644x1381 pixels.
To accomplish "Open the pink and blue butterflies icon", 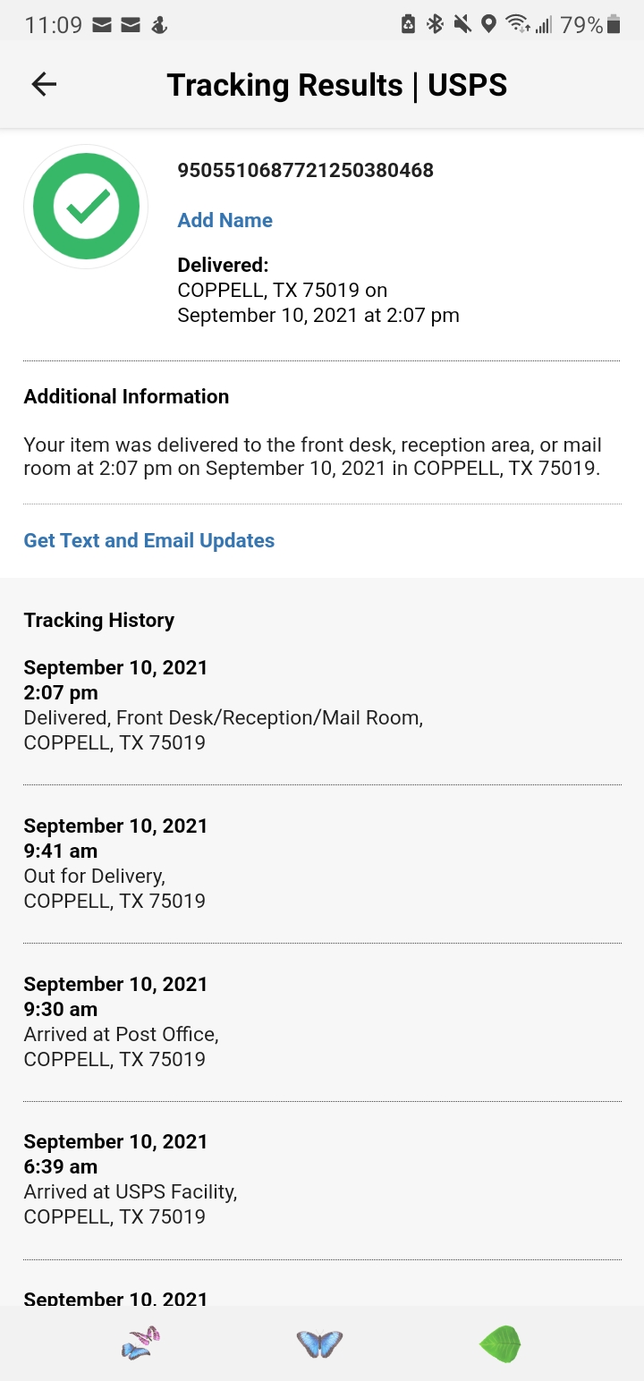I will pos(140,1343).
